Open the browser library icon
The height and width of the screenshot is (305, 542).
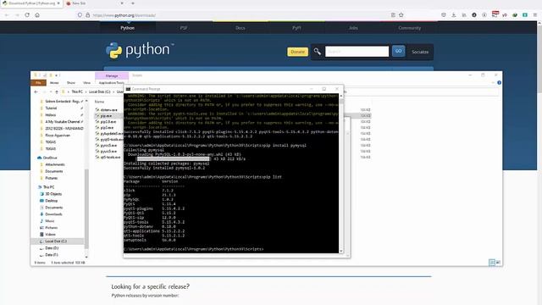click(x=464, y=15)
